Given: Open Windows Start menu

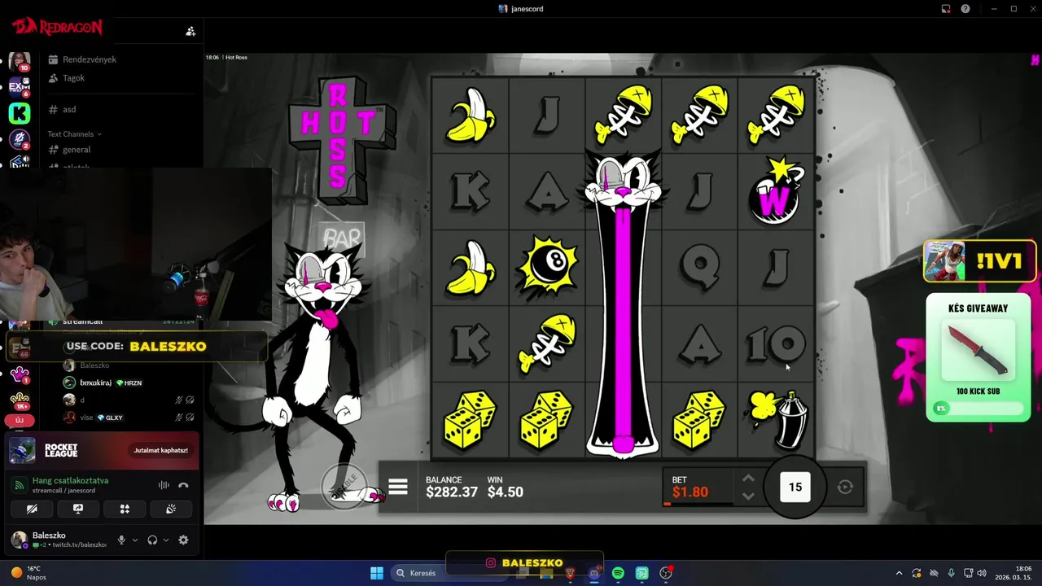Looking at the screenshot, I should point(377,573).
